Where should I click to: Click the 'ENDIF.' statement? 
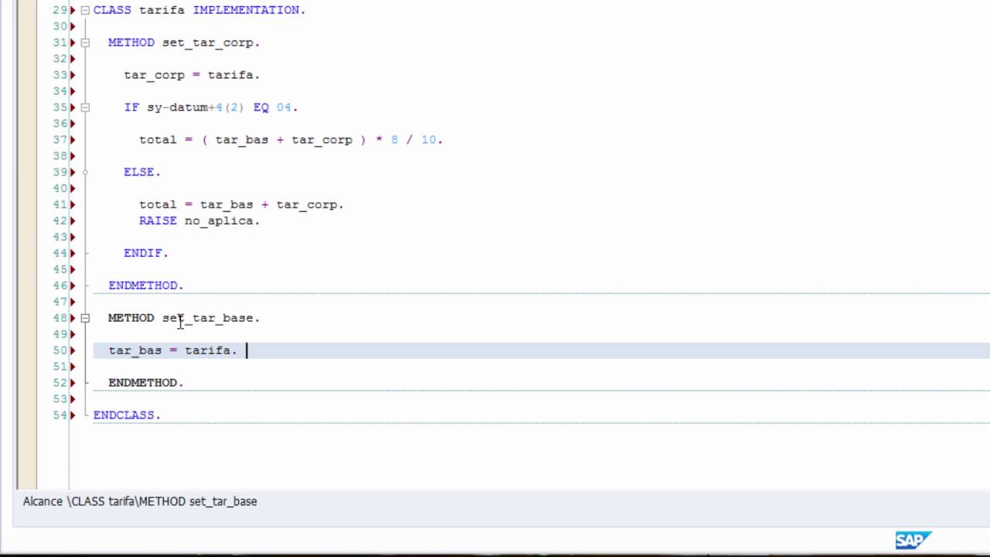146,253
